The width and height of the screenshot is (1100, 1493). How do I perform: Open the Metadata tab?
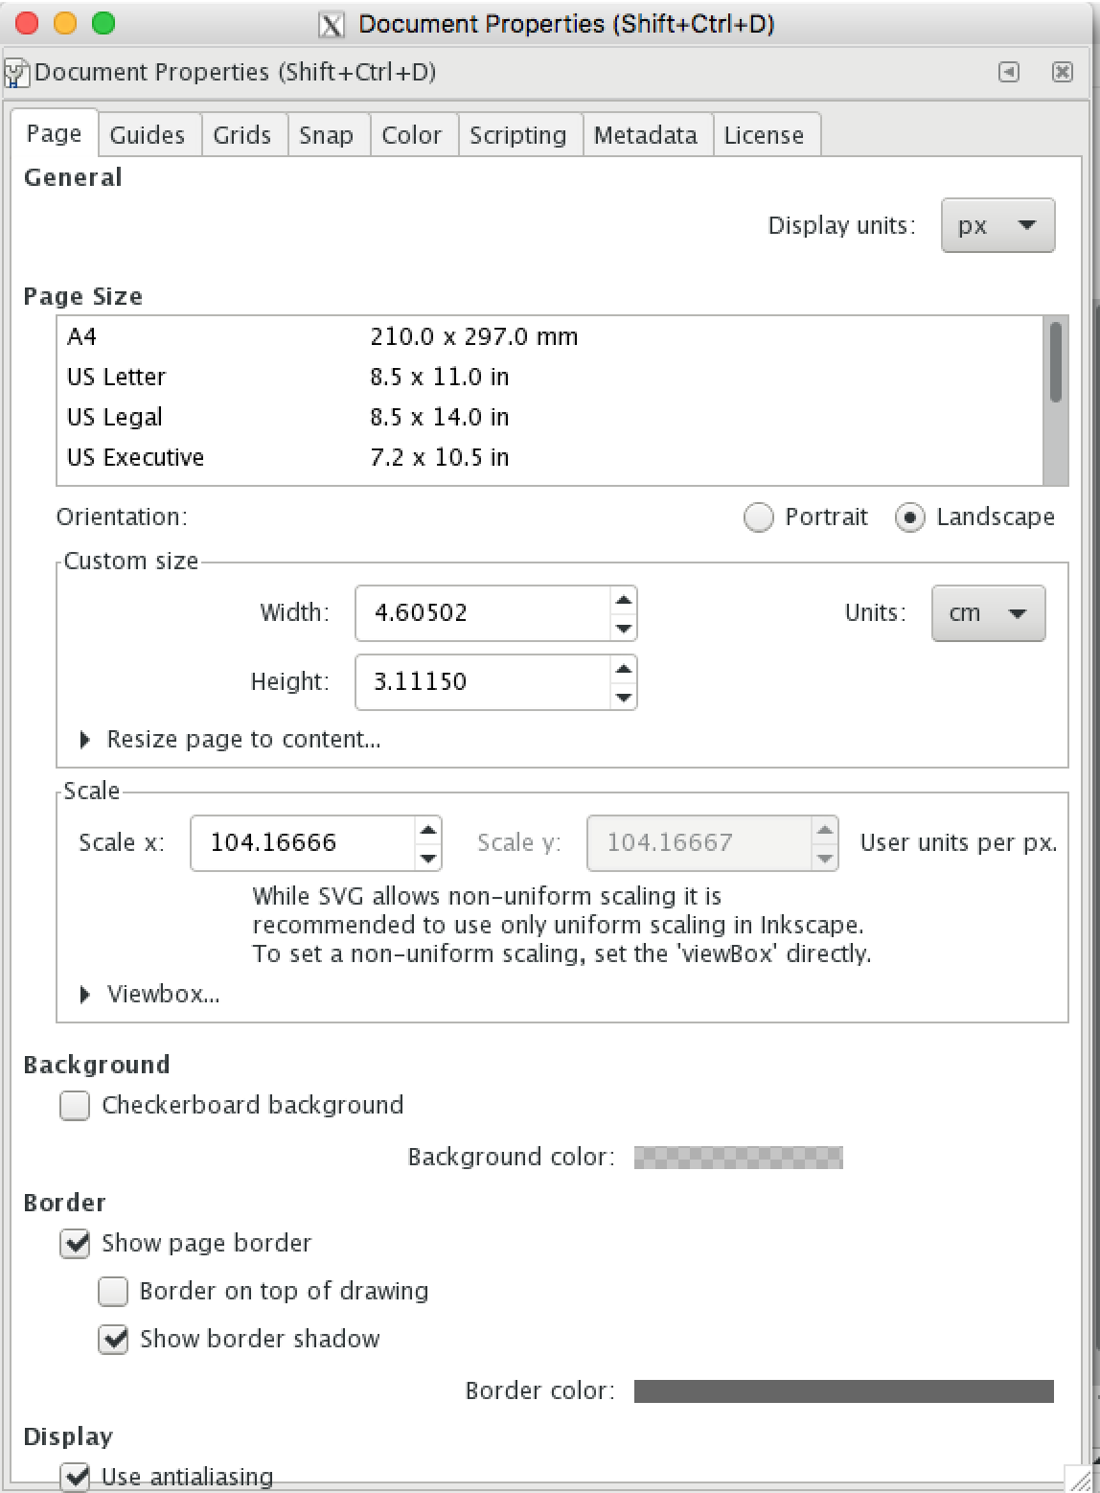click(645, 135)
